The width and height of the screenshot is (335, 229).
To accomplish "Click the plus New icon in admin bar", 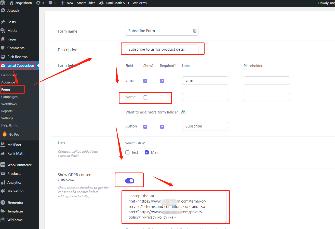I will 63,3.
